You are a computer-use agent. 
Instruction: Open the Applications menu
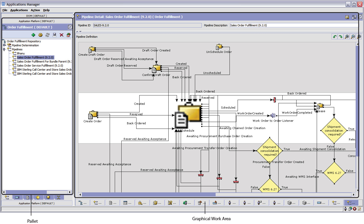click(19, 10)
